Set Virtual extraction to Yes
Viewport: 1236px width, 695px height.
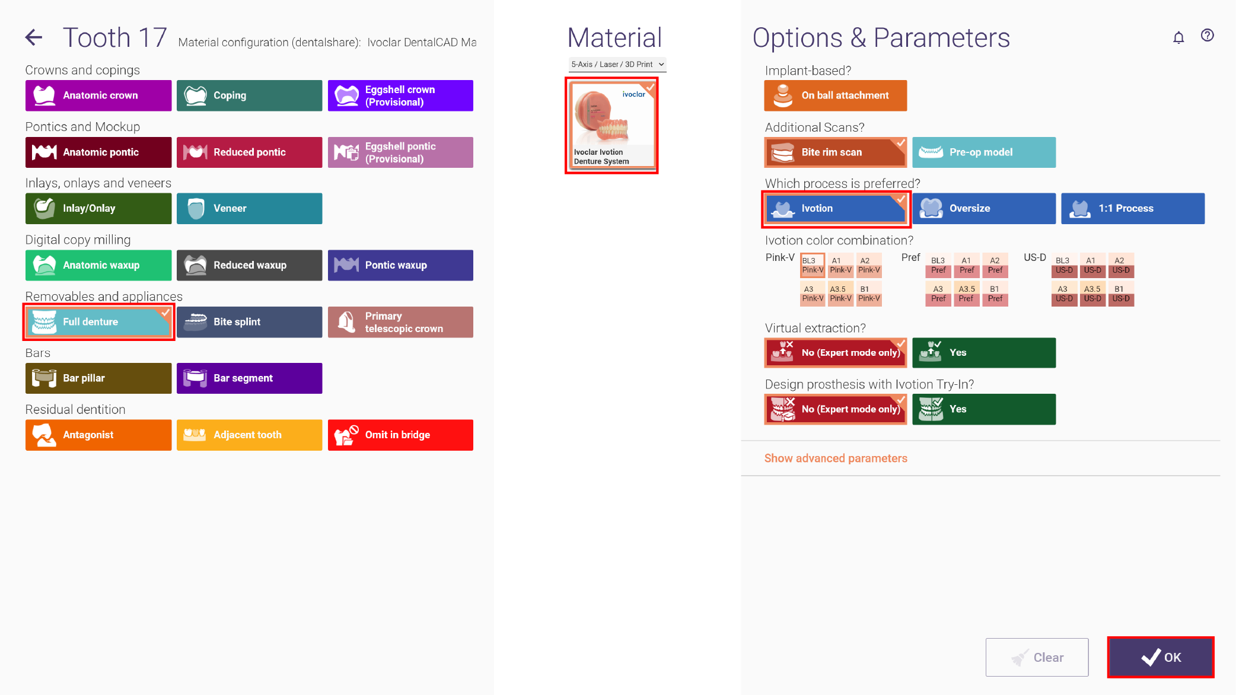[x=984, y=353]
